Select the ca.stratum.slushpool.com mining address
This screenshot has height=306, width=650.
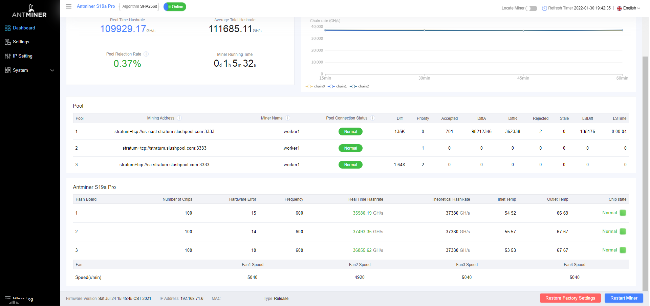[x=165, y=165]
